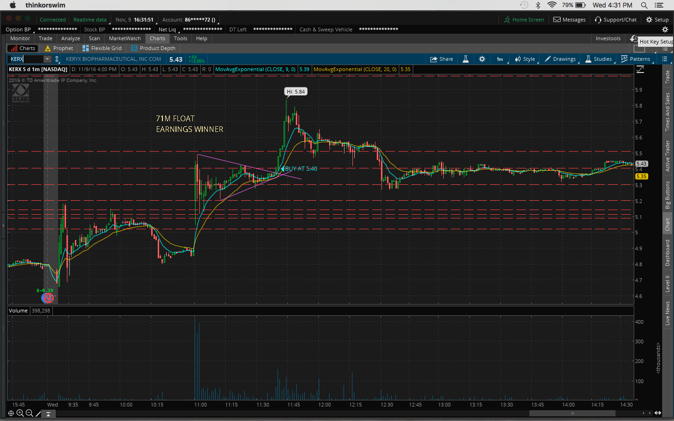Screen dimensions: 674x421
Task: Open chart settings gear icon
Action: pos(482,59)
